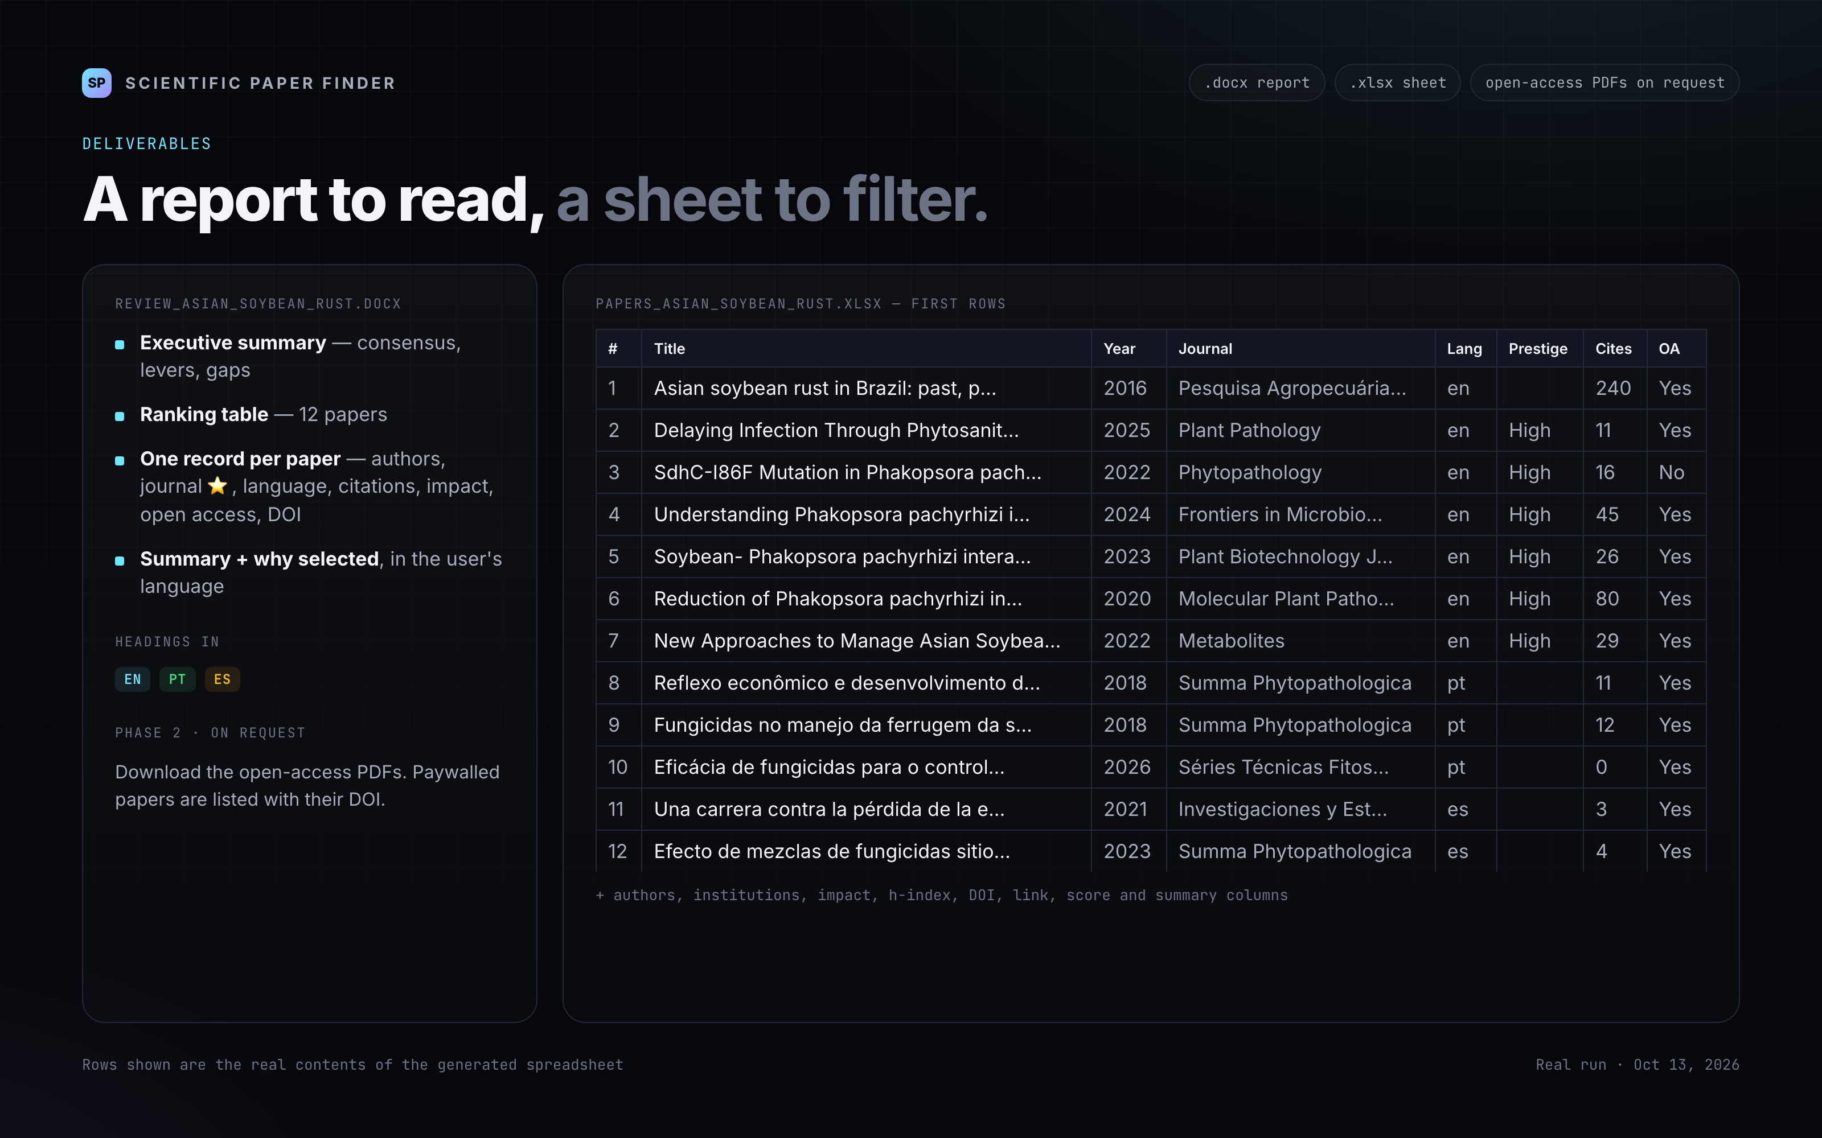This screenshot has height=1138, width=1822.
Task: Click title 'New Approaches to Manage Asian Soybea...'
Action: point(857,641)
